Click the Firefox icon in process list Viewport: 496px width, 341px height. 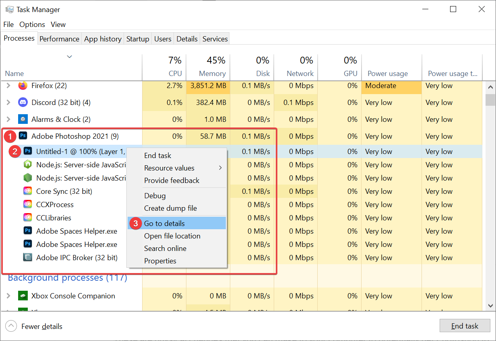23,86
